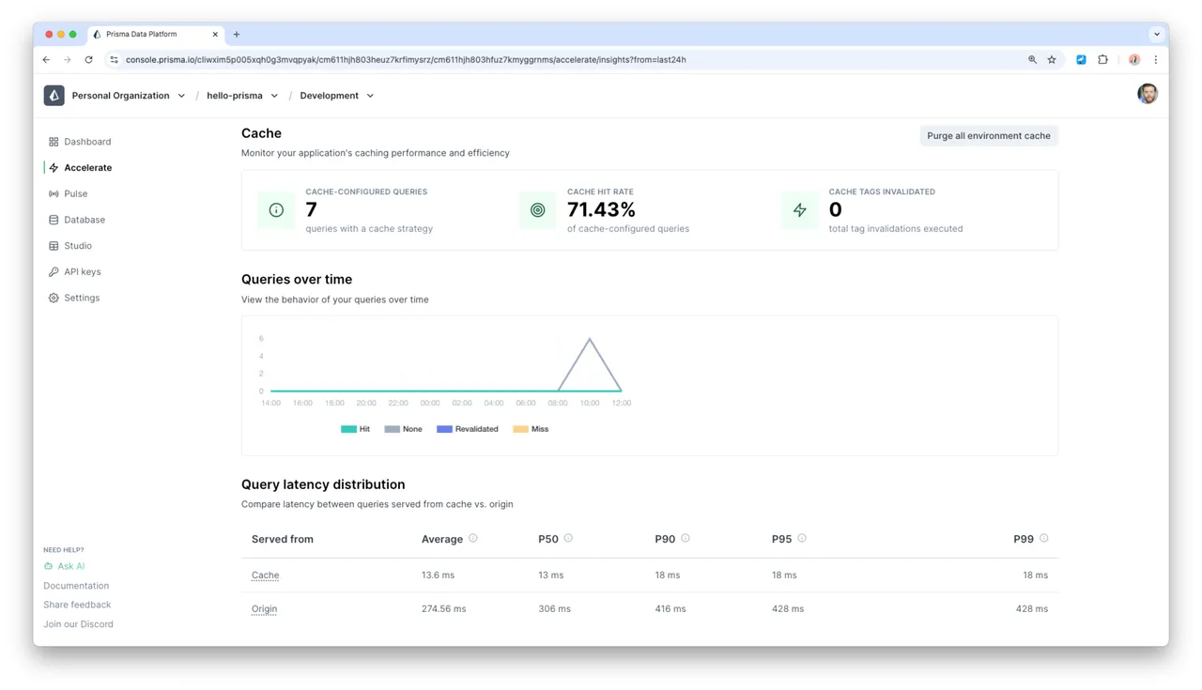This screenshot has width=1202, height=690.
Task: Toggle Revalidated series in chart legend
Action: coord(468,429)
